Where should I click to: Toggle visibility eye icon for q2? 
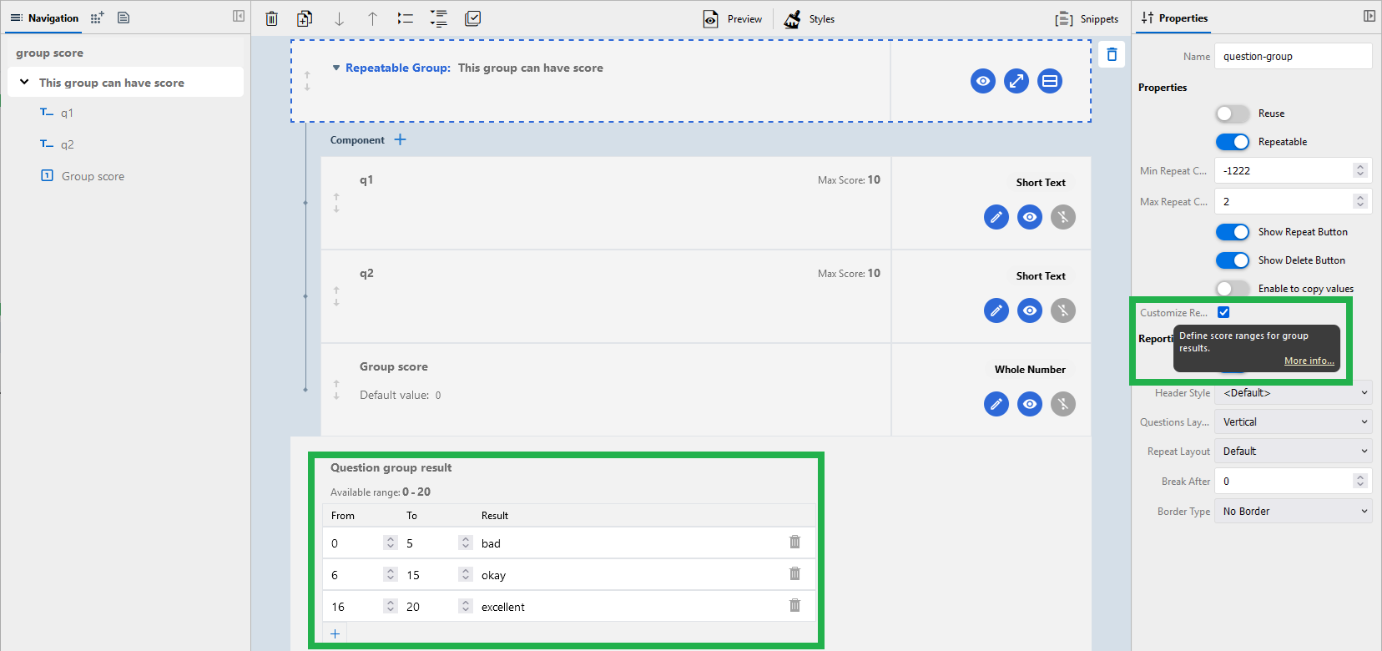point(1029,310)
